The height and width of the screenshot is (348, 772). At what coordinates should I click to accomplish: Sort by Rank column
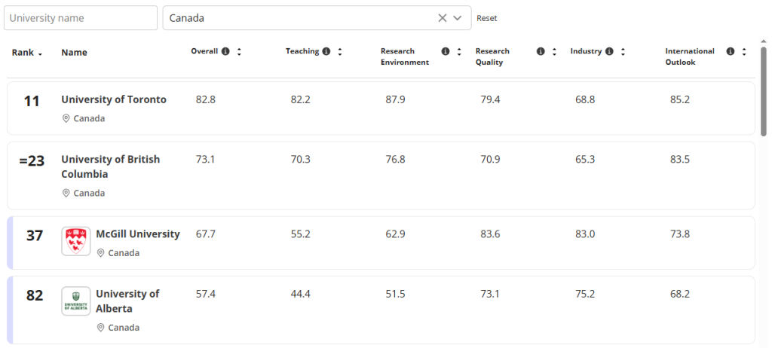pyautogui.click(x=27, y=53)
